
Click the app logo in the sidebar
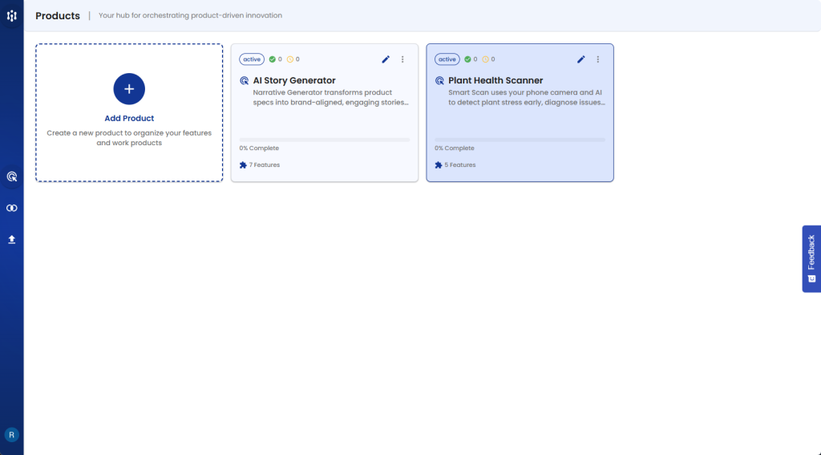tap(12, 15)
